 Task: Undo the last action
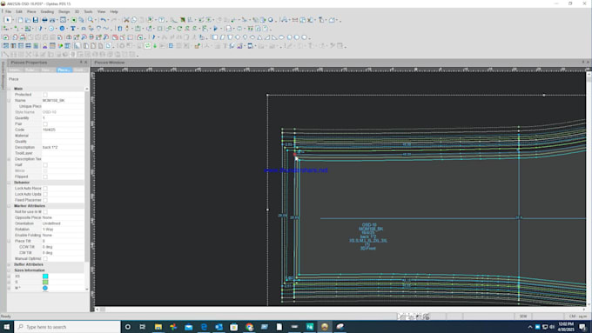pyautogui.click(x=103, y=20)
